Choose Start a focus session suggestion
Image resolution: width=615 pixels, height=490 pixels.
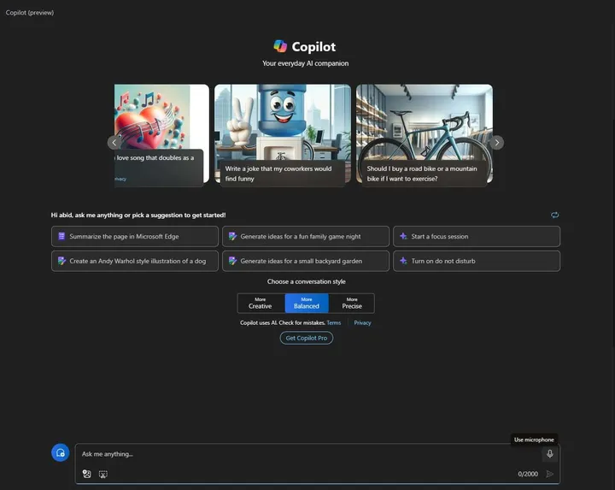(477, 236)
